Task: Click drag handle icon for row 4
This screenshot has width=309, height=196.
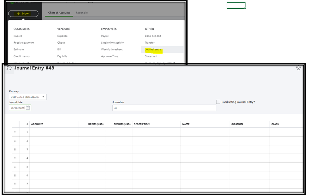Action: (15, 158)
